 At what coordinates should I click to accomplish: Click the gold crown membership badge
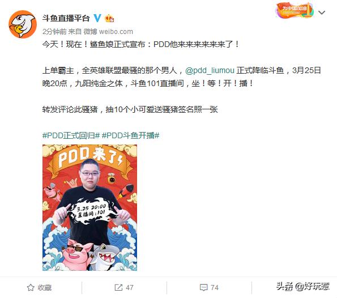(x=109, y=19)
